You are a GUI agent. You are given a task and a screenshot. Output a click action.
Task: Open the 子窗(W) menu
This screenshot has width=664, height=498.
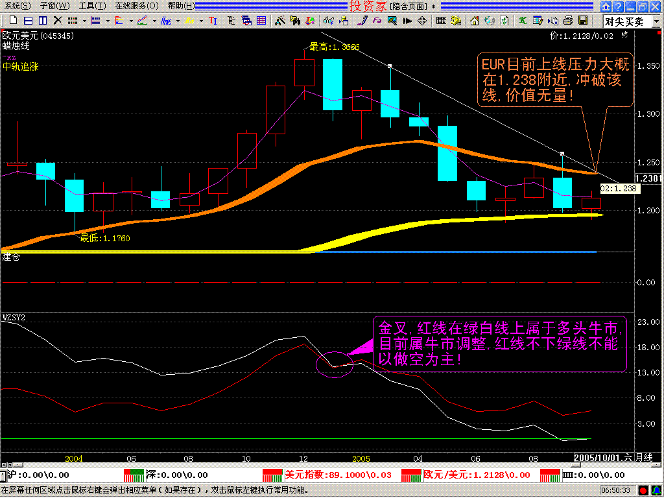[x=55, y=6]
